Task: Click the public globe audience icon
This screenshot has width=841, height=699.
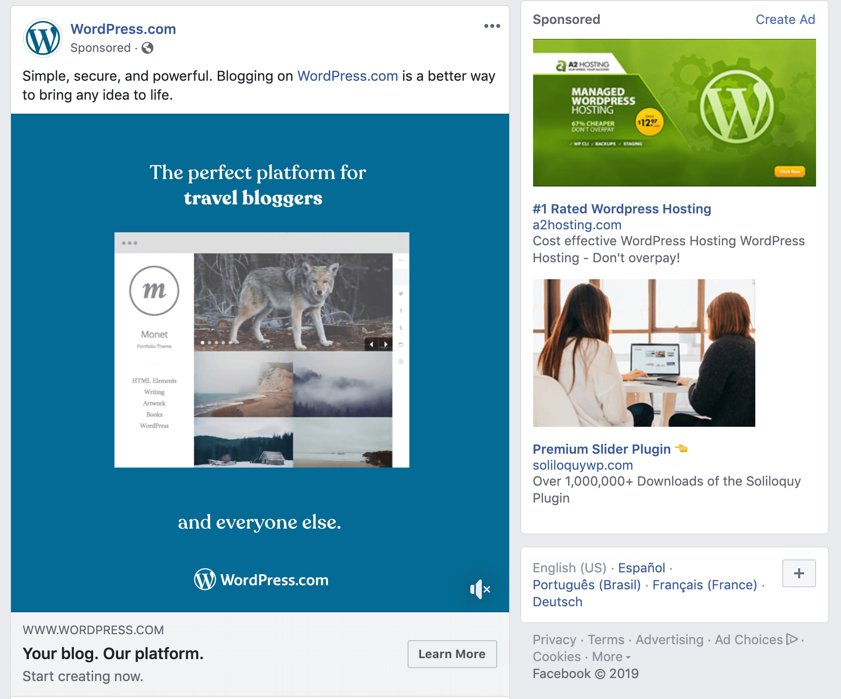Action: click(x=147, y=48)
